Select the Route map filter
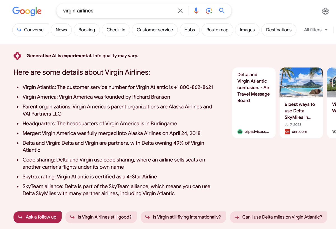This screenshot has height=229, width=336. [x=217, y=30]
